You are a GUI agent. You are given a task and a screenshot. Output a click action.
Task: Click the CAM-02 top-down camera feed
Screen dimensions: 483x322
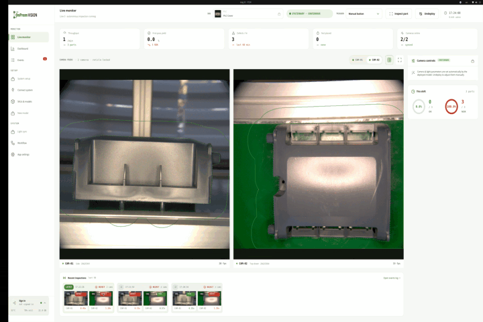tap(319, 164)
